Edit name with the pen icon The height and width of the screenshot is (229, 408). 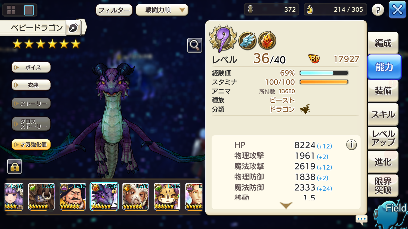pos(73,28)
